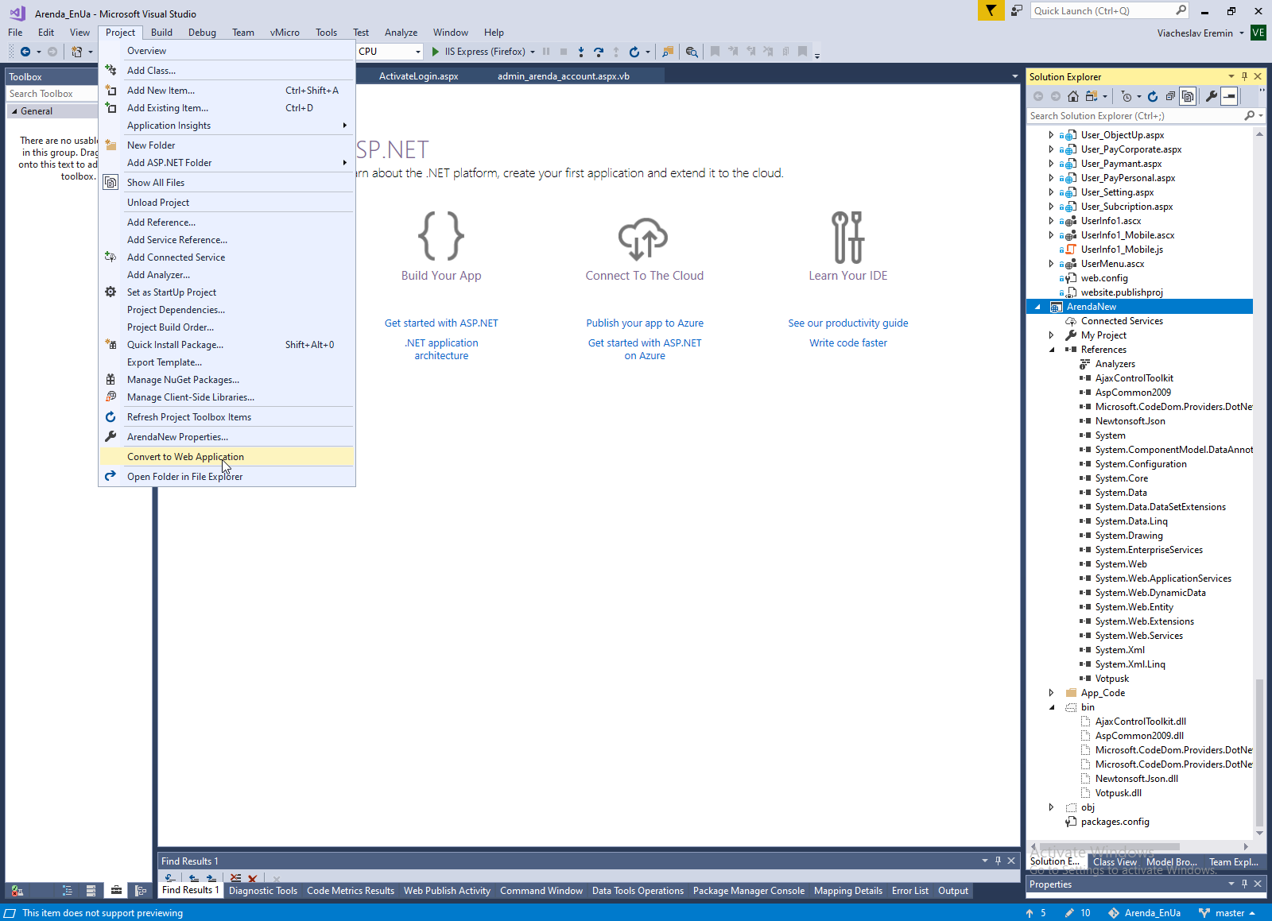Click the Step Into debug arrow icon
This screenshot has height=921, width=1272.
(x=581, y=52)
